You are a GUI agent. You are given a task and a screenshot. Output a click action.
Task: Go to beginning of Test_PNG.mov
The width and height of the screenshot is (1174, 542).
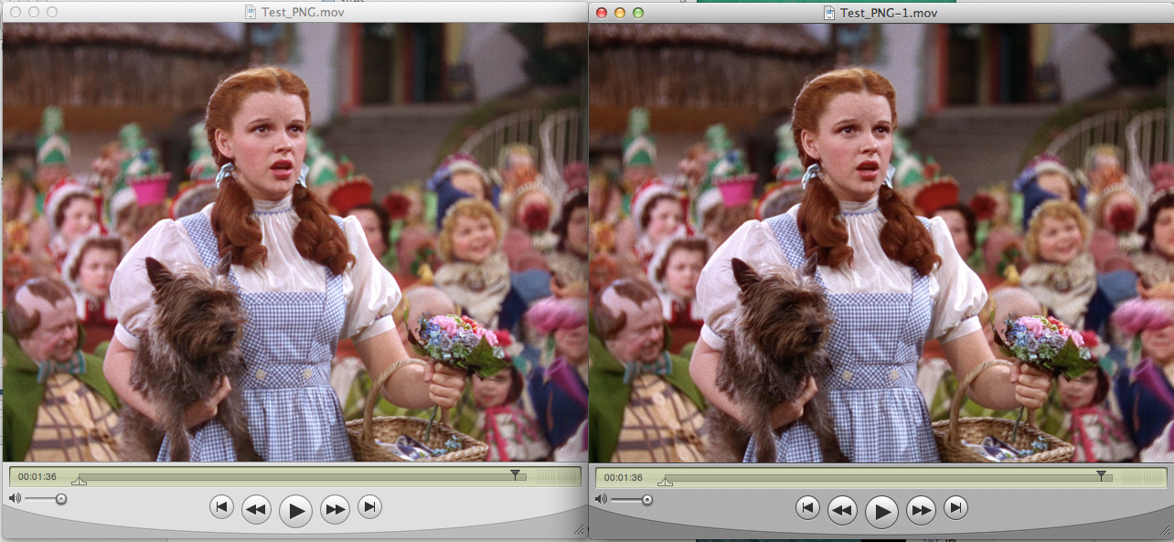coord(221,506)
